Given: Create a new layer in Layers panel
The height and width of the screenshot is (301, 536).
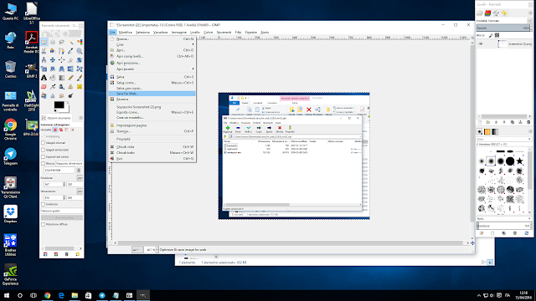Looking at the screenshot, I should tap(480, 122).
